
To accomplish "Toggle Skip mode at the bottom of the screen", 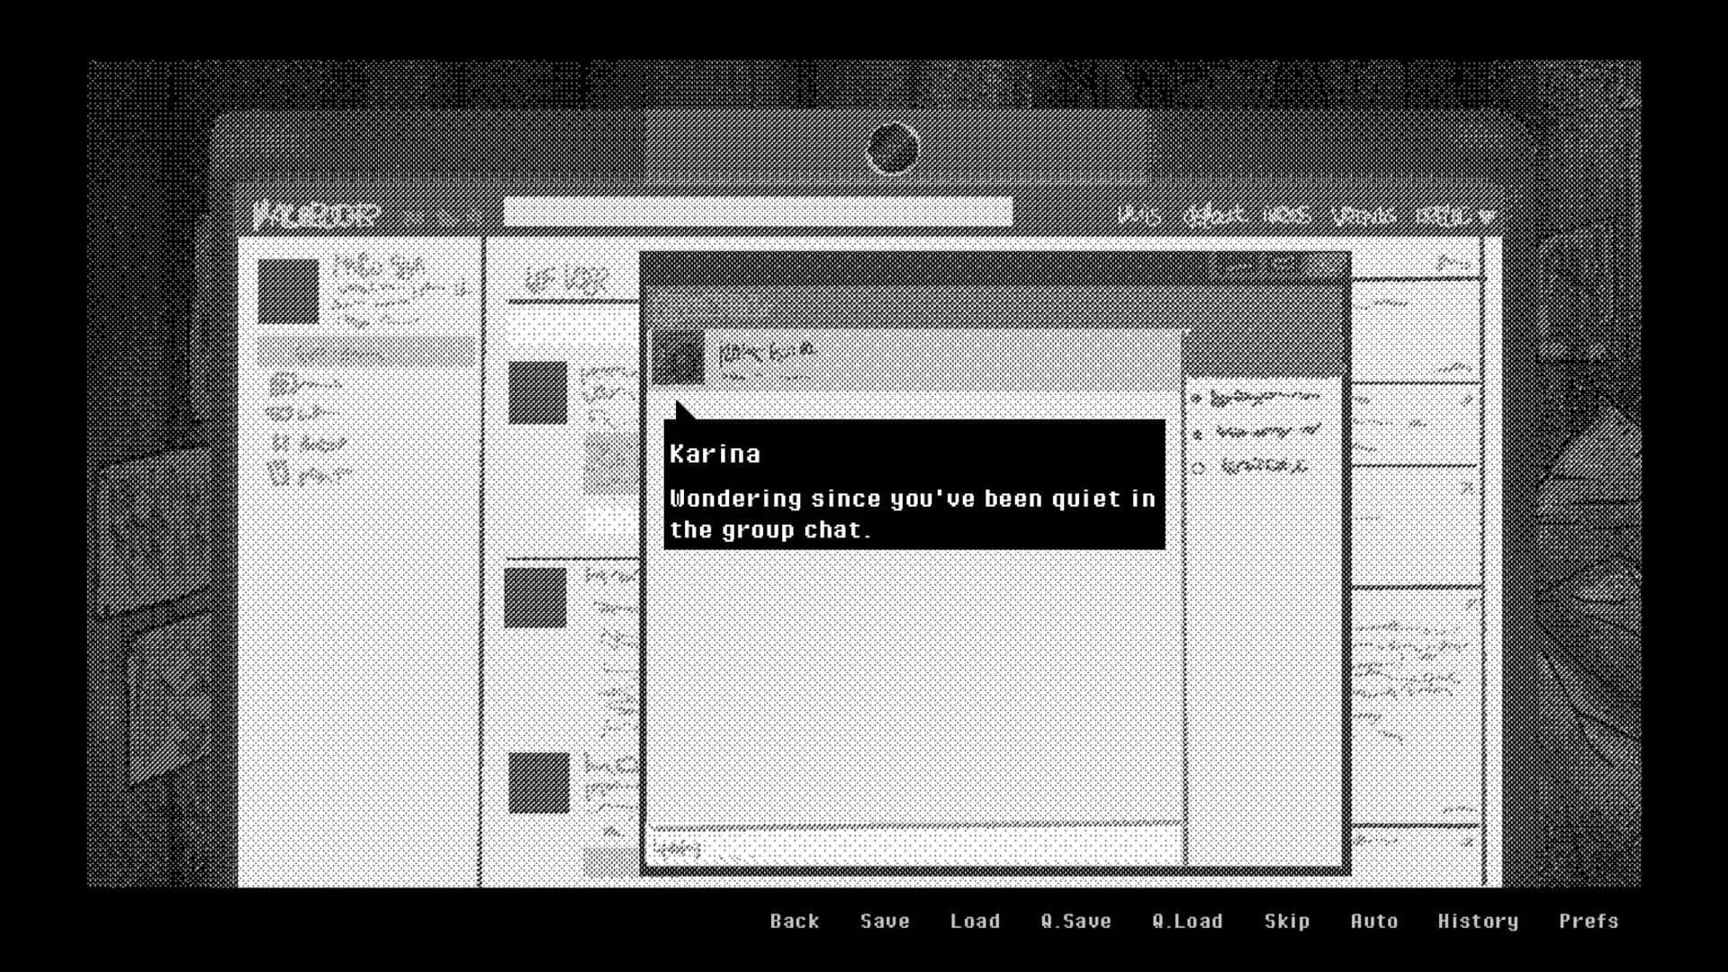I will (x=1286, y=921).
